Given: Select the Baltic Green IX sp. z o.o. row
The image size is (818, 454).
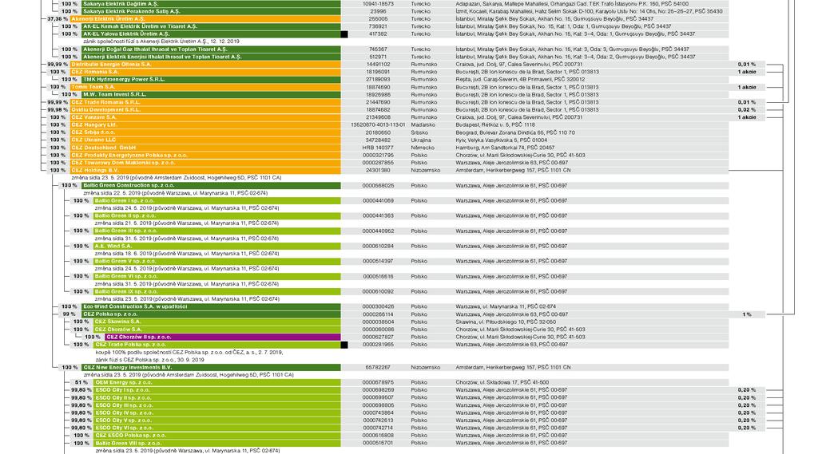Looking at the screenshot, I should point(217,291).
